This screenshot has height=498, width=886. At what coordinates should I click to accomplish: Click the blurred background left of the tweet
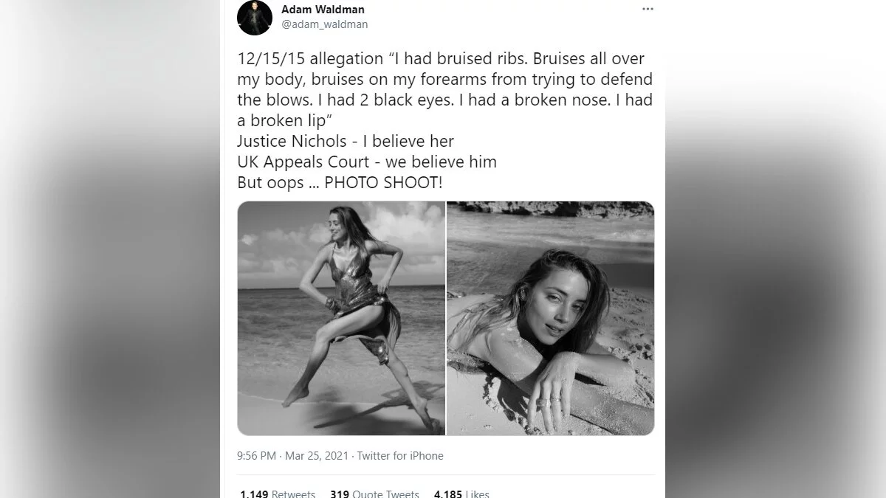pyautogui.click(x=111, y=249)
